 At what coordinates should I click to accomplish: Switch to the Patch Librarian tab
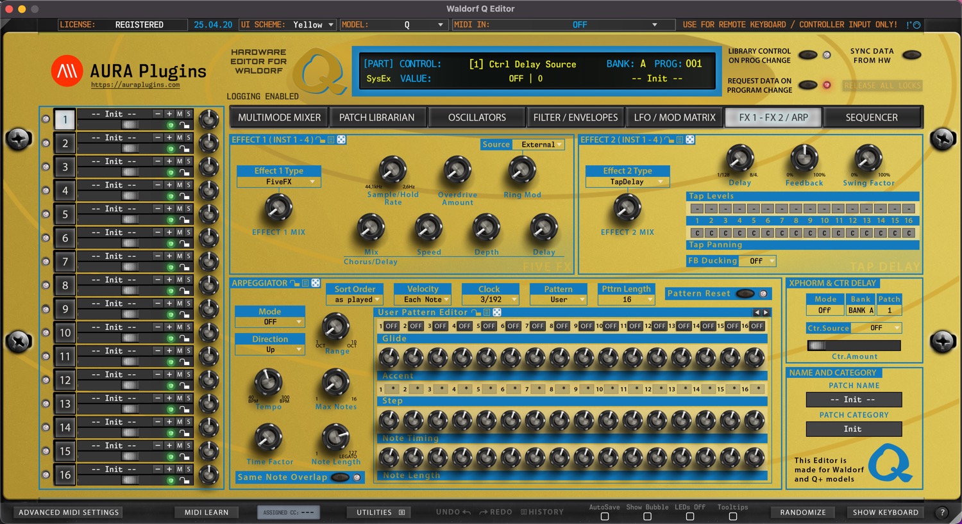(377, 117)
